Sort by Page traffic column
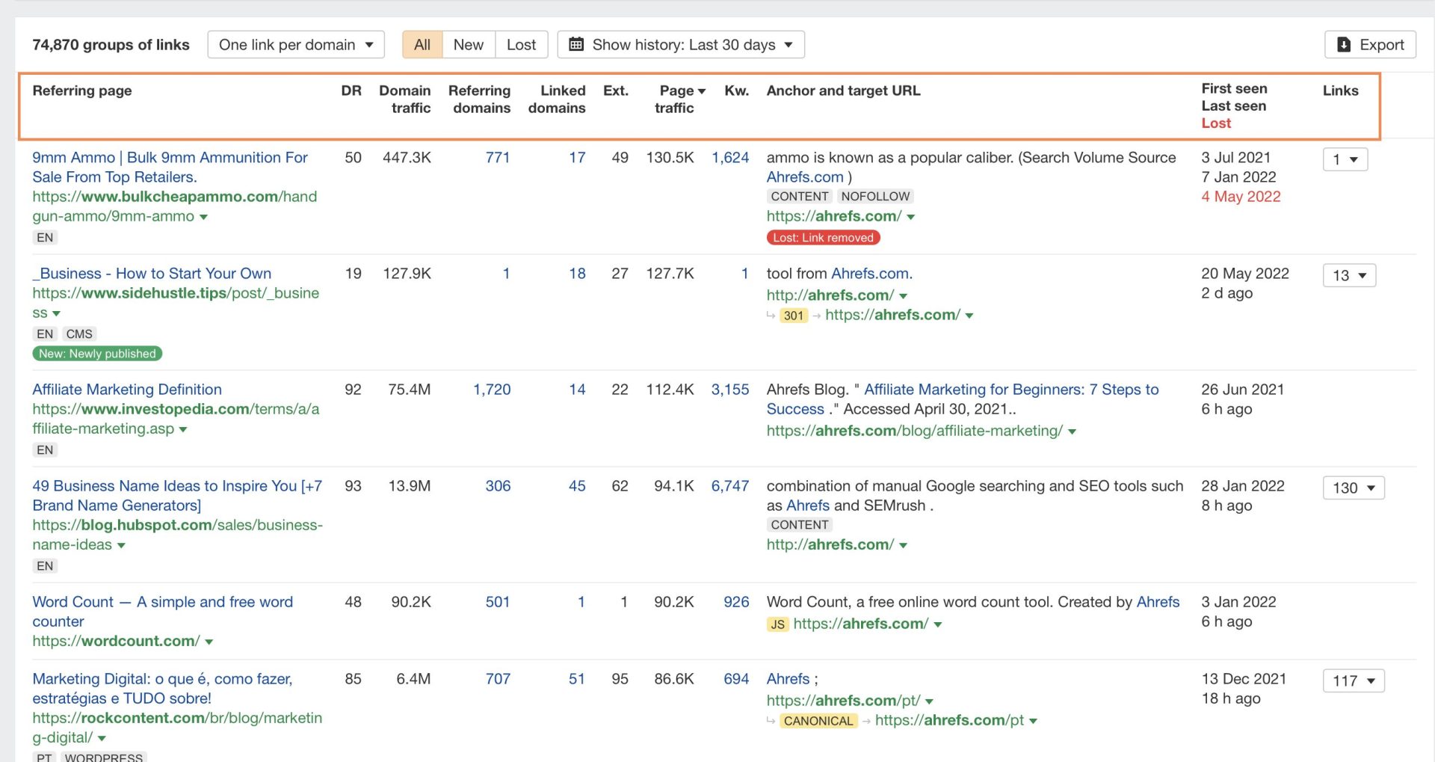The height and width of the screenshot is (762, 1435). [680, 99]
